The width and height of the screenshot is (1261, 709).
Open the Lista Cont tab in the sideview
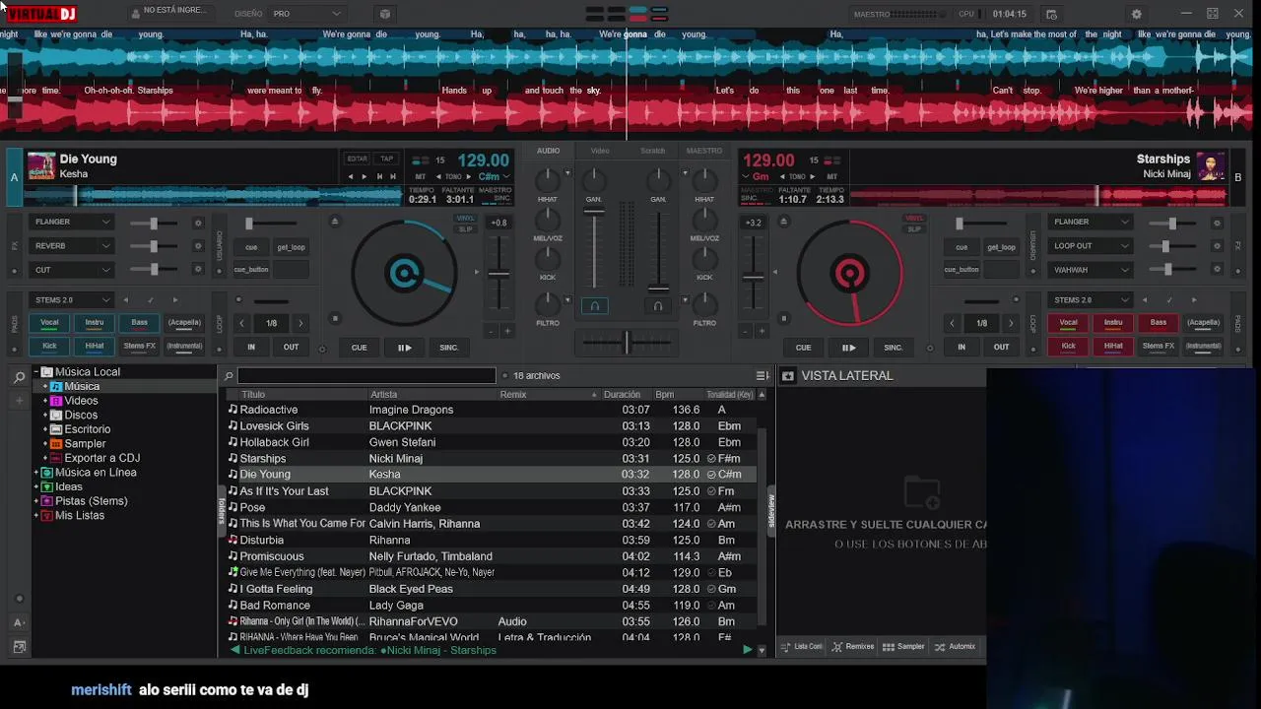[802, 647]
